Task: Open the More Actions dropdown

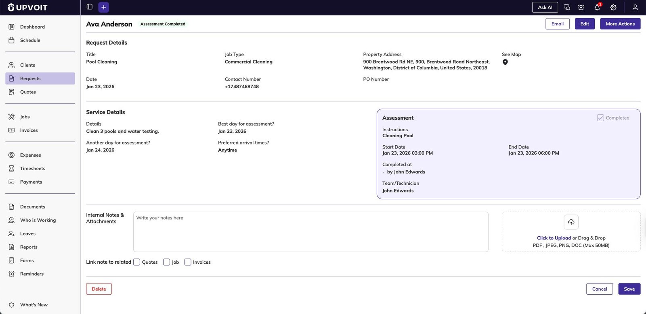Action: click(x=620, y=24)
